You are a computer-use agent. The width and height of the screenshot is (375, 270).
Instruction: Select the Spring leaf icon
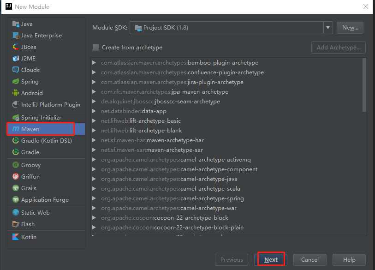[16, 82]
